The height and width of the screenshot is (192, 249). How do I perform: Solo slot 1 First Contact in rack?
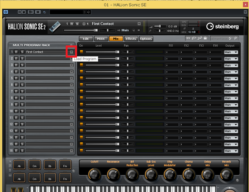tap(22, 52)
